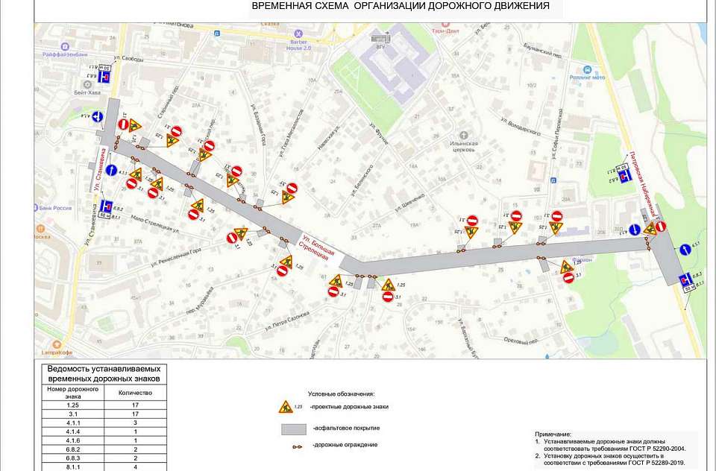Click the scheme title heading text
The image size is (716, 471).
[x=401, y=6]
